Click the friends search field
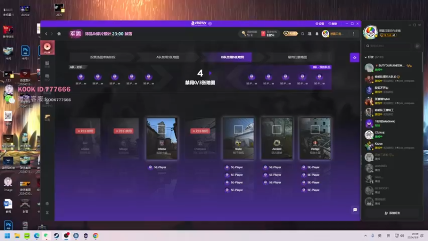 pyautogui.click(x=389, y=46)
